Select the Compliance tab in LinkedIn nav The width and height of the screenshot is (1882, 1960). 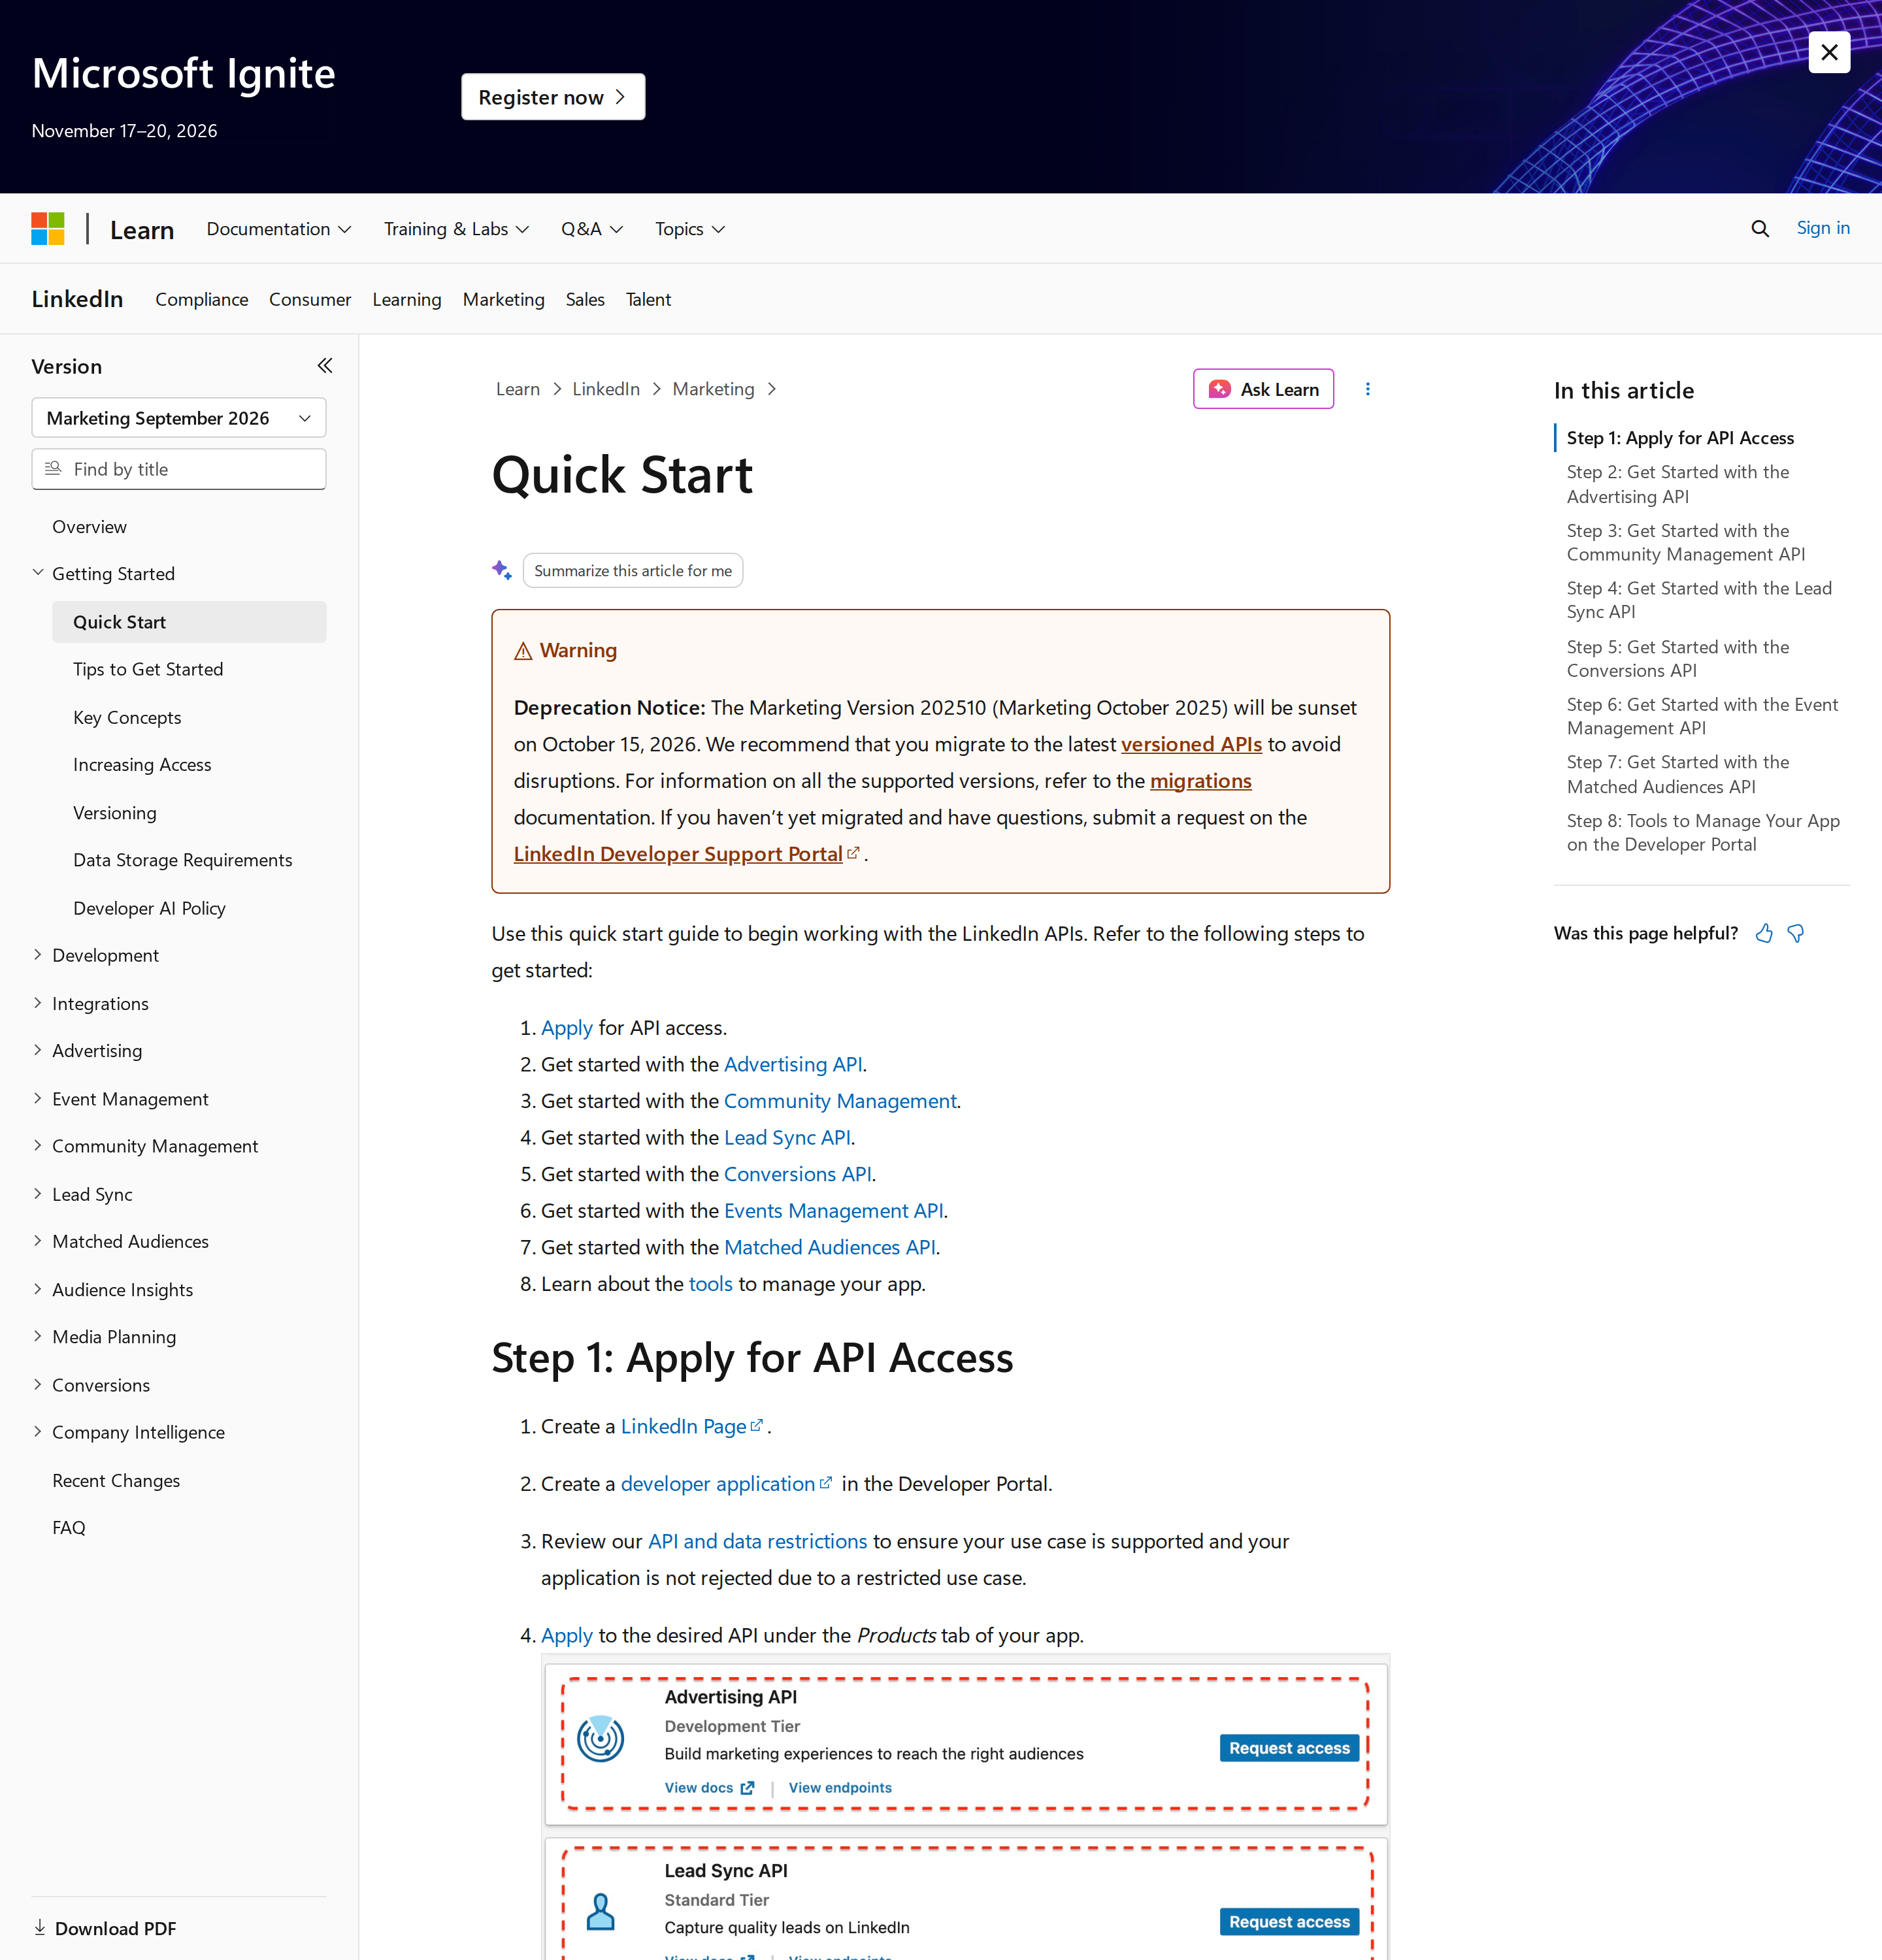[x=201, y=299]
